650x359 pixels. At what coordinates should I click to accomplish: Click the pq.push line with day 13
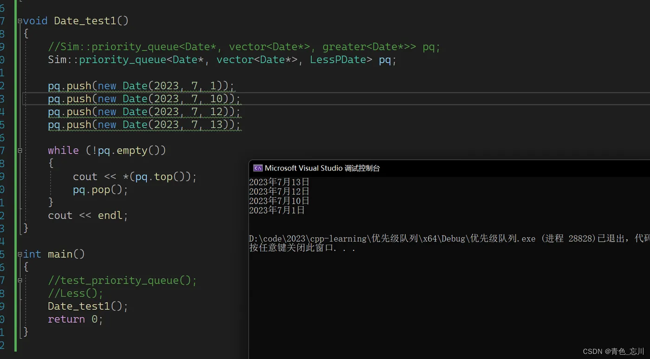[x=144, y=125]
